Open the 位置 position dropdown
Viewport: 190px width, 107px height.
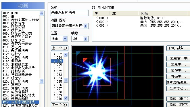(x=65, y=39)
